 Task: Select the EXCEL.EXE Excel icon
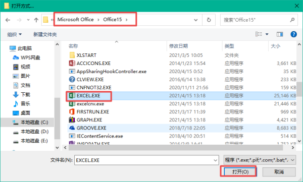click(x=72, y=95)
